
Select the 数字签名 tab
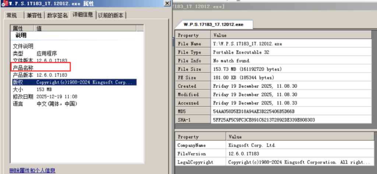[57, 15]
